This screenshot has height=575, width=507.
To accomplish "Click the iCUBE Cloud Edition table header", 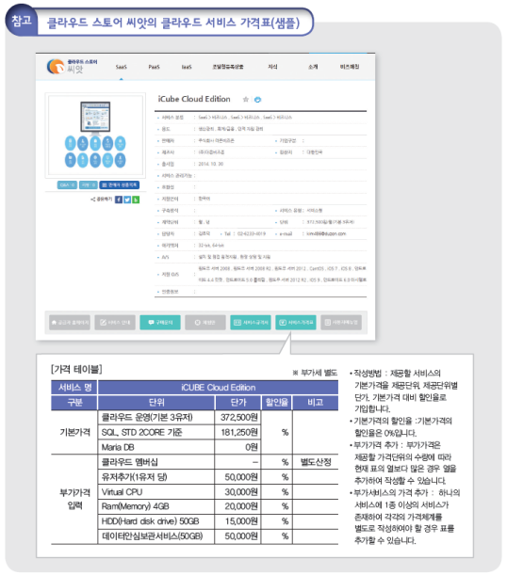I will tap(218, 388).
